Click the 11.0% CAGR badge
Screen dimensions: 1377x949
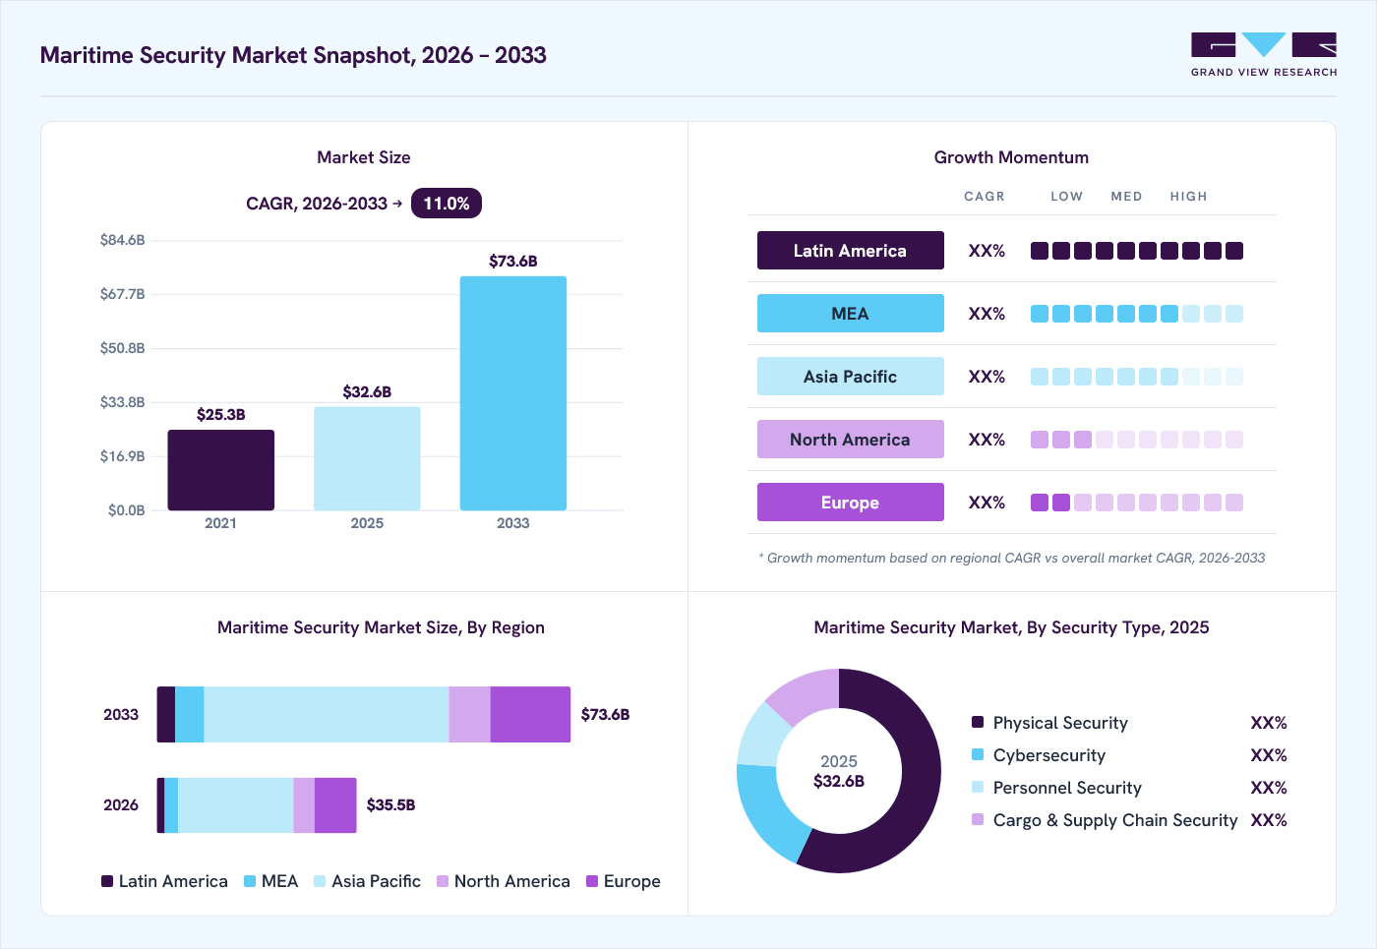point(447,204)
